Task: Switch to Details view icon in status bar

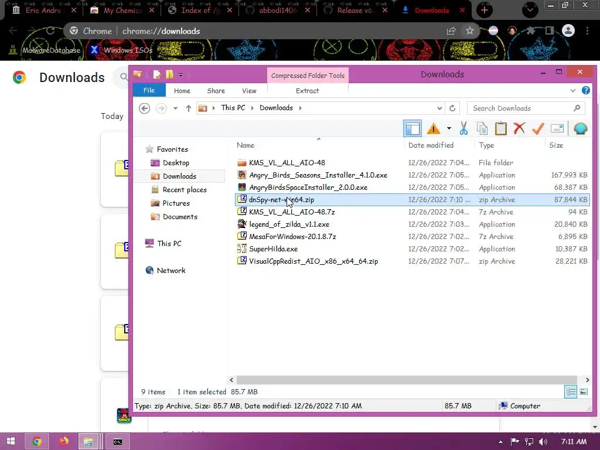Action: [x=571, y=391]
